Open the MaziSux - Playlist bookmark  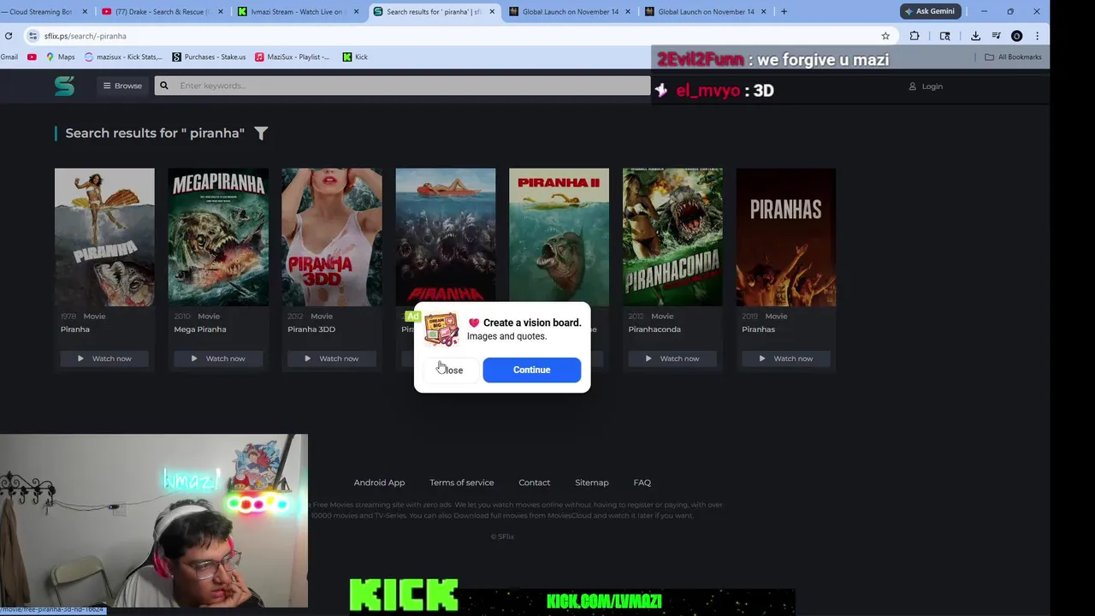(293, 57)
